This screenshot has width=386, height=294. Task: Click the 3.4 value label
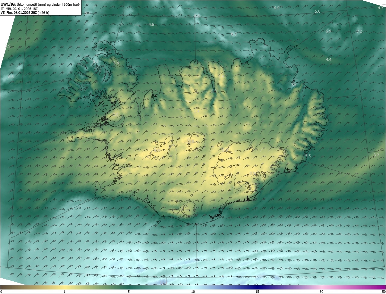coord(116,63)
